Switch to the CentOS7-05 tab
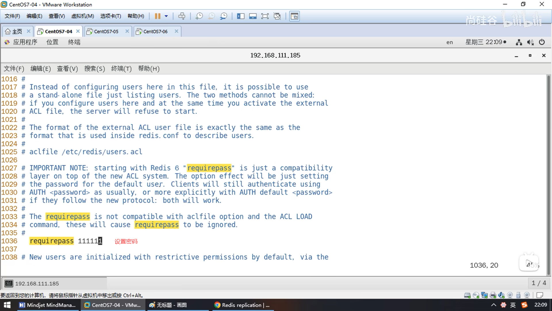This screenshot has width=552, height=311. (106, 31)
